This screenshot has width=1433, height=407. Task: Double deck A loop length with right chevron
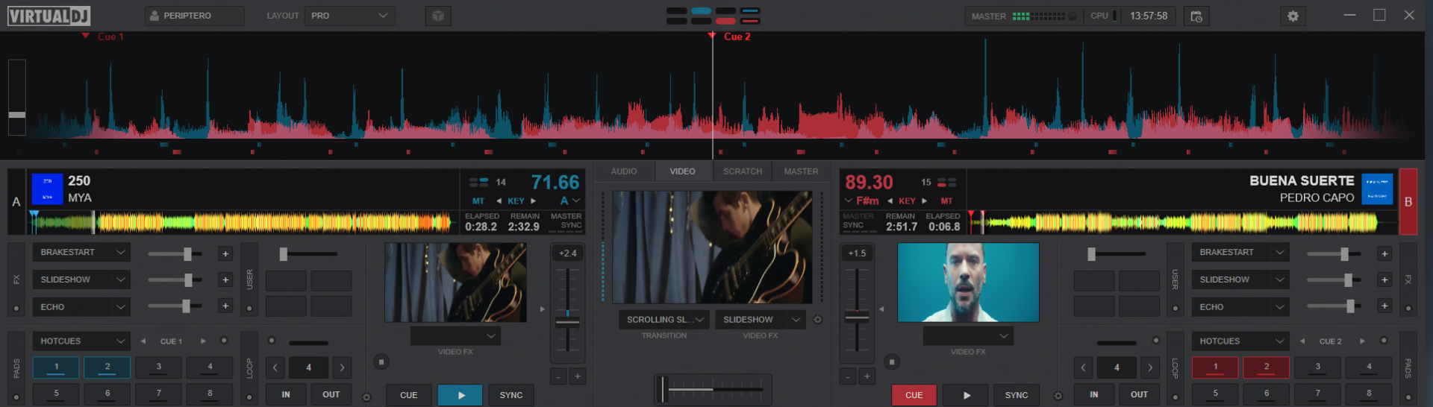(342, 367)
